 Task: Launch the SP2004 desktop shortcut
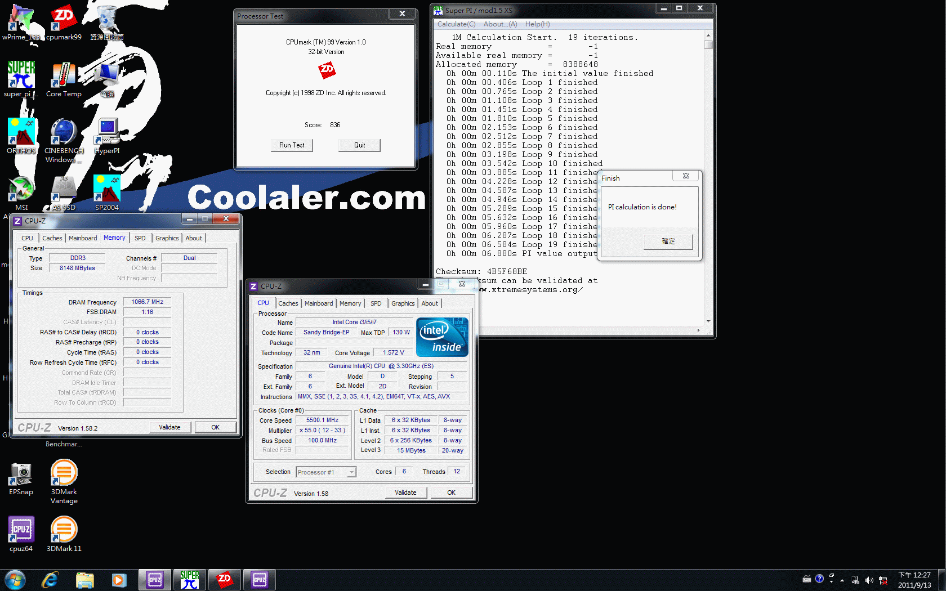(106, 193)
